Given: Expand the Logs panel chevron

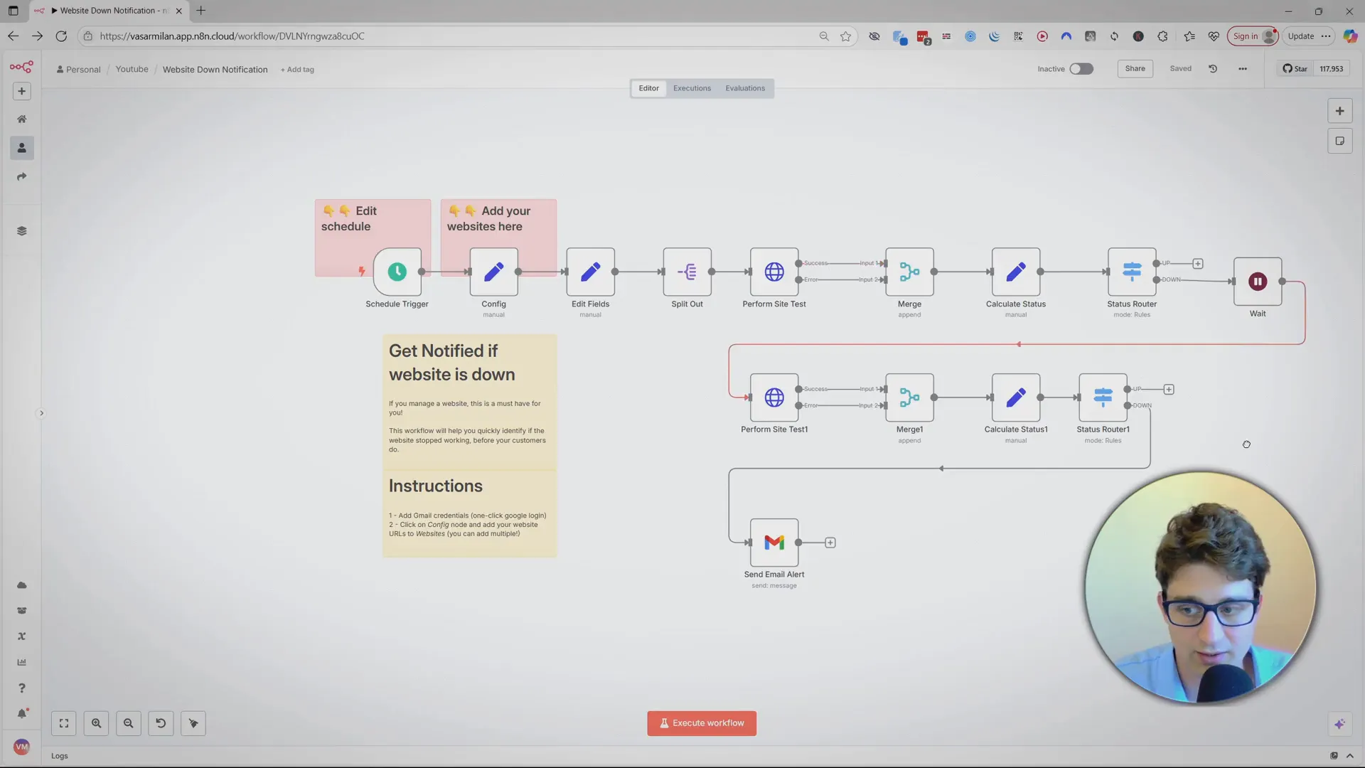Looking at the screenshot, I should (1350, 756).
